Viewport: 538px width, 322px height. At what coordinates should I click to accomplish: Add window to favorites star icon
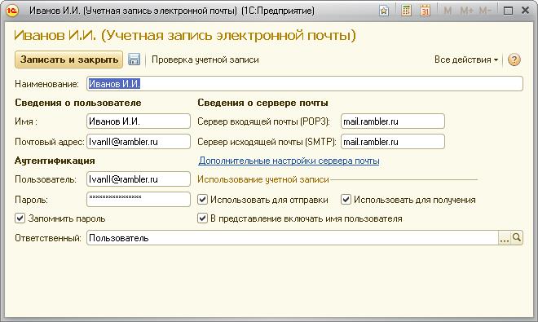coord(384,11)
